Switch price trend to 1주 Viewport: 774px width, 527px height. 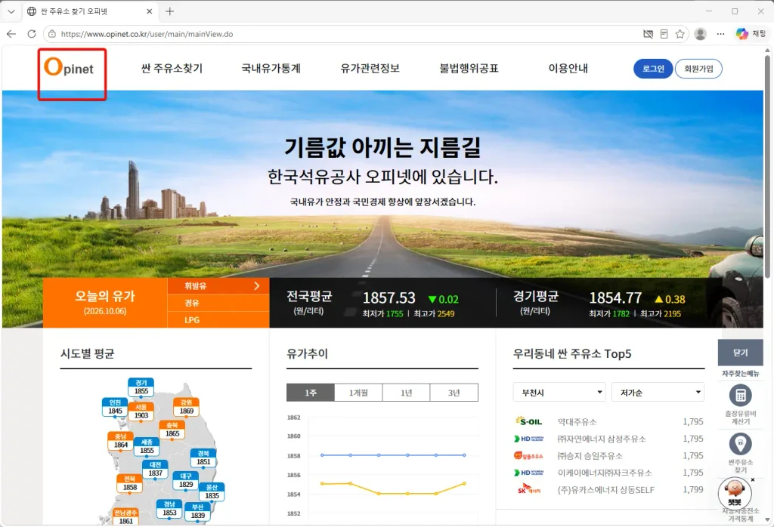(x=311, y=393)
